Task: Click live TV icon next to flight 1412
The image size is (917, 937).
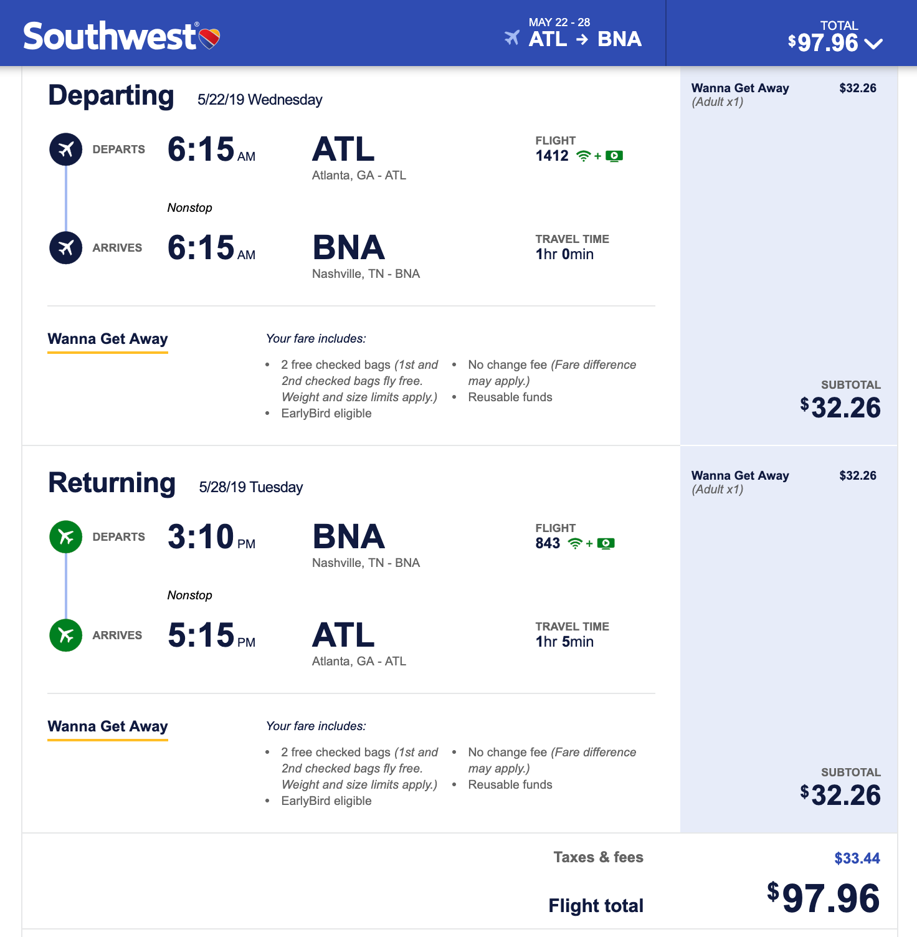Action: coord(614,156)
